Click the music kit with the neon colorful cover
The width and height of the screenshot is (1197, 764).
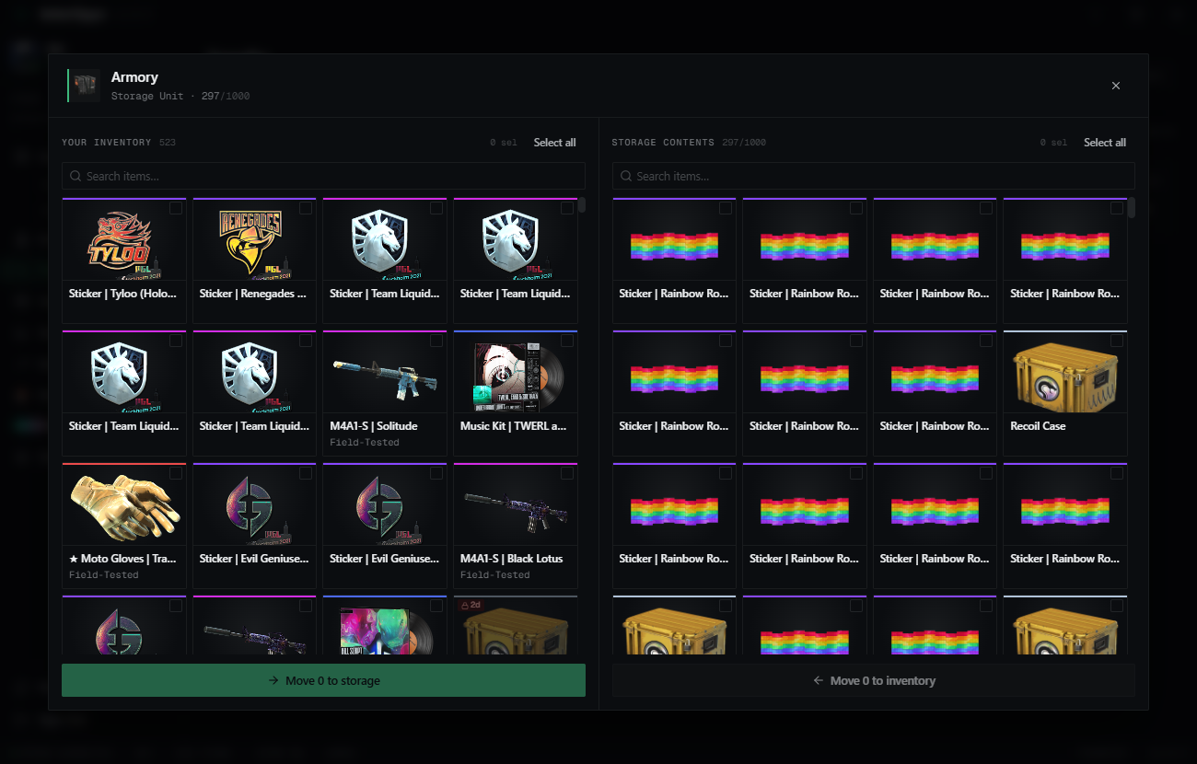point(385,625)
